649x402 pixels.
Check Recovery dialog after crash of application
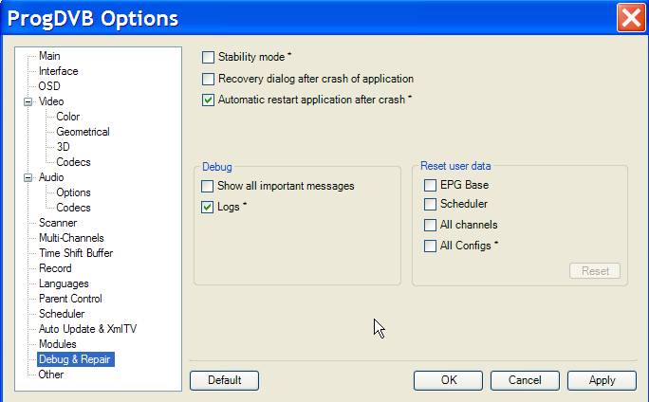click(x=208, y=79)
